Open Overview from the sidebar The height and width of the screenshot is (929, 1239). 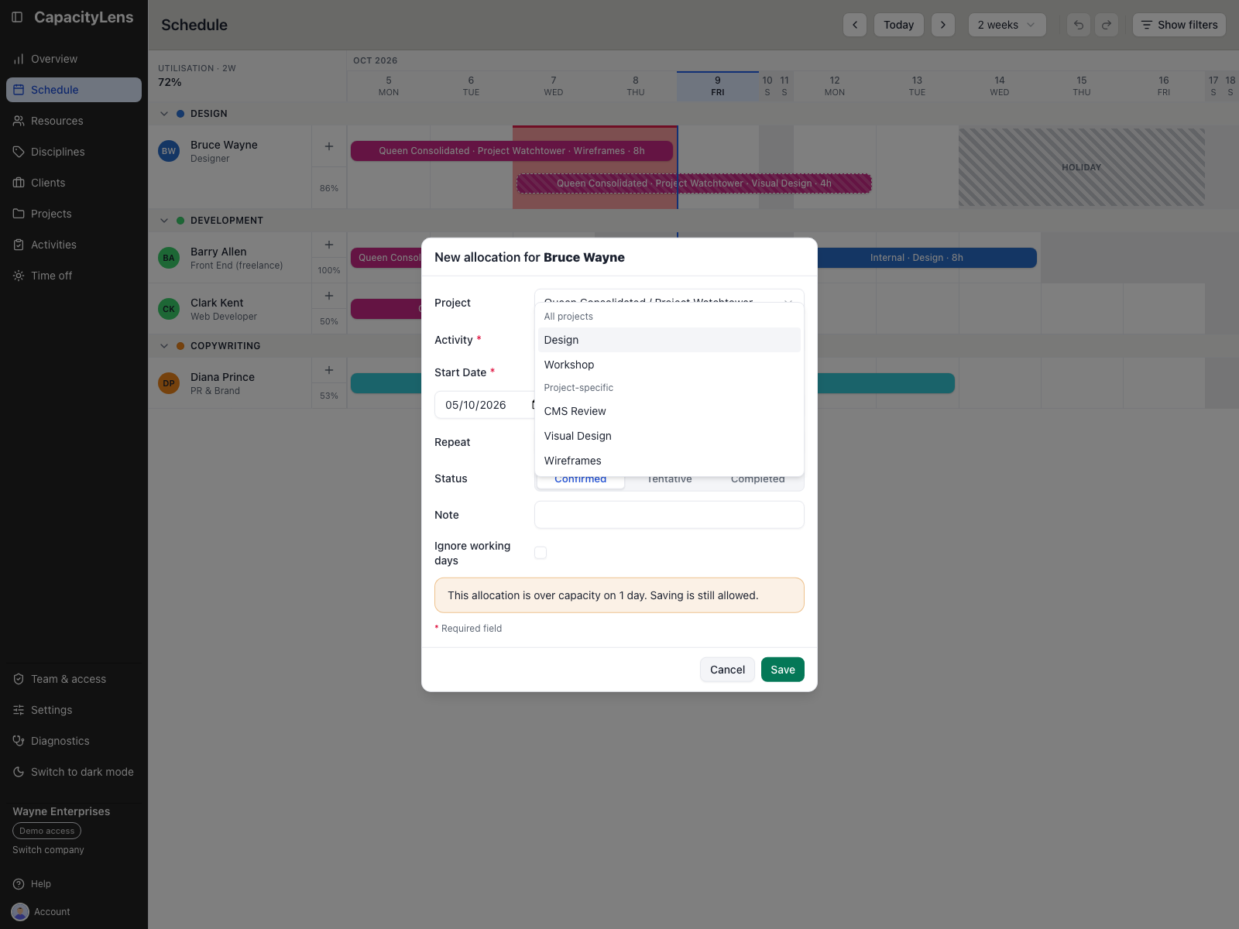(x=74, y=59)
